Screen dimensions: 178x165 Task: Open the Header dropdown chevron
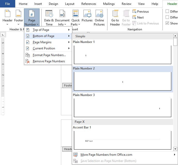[7, 24]
